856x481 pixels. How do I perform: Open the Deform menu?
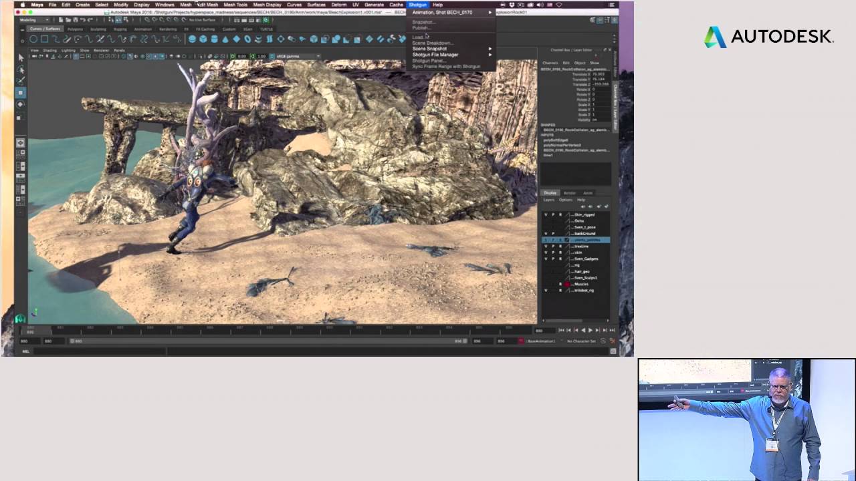pos(339,5)
